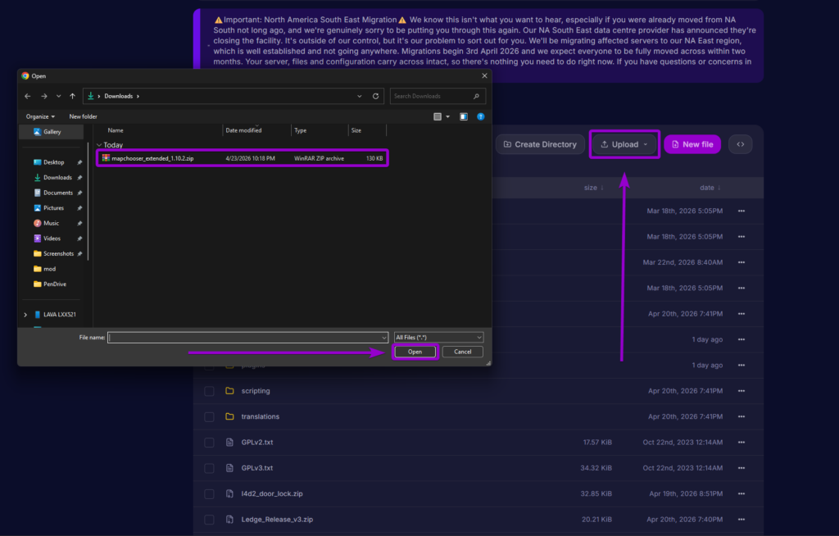Image resolution: width=839 pixels, height=536 pixels.
Task: Click inside the File name input field
Action: [x=246, y=337]
